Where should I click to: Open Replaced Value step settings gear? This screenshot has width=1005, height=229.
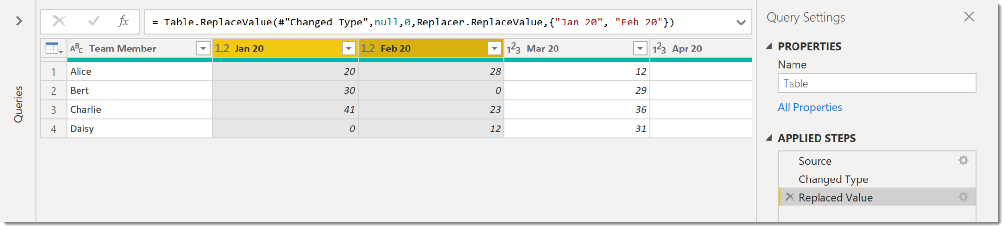[963, 197]
